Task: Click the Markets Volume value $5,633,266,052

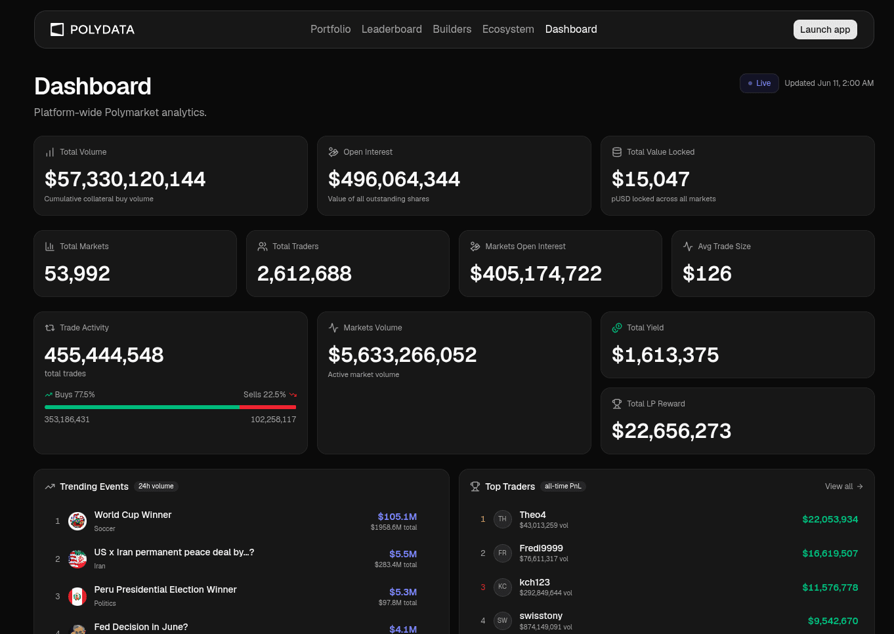Action: (x=402, y=355)
